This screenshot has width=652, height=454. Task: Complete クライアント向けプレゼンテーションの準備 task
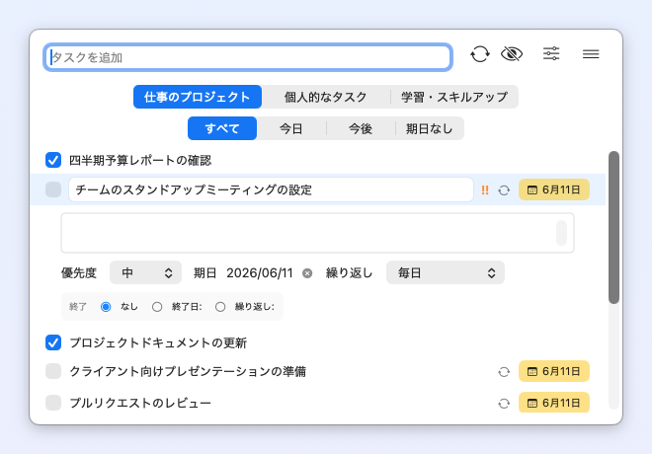pyautogui.click(x=53, y=371)
